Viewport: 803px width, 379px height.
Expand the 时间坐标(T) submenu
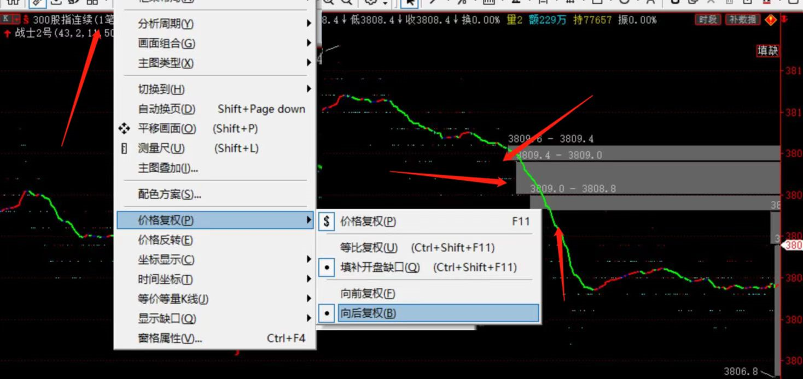[x=214, y=279]
